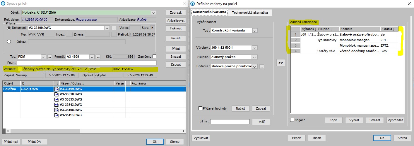The width and height of the screenshot is (414, 146).
Task: Expand the Výrobek J60-1:12-500-I dropdown
Action: pyautogui.click(x=254, y=48)
